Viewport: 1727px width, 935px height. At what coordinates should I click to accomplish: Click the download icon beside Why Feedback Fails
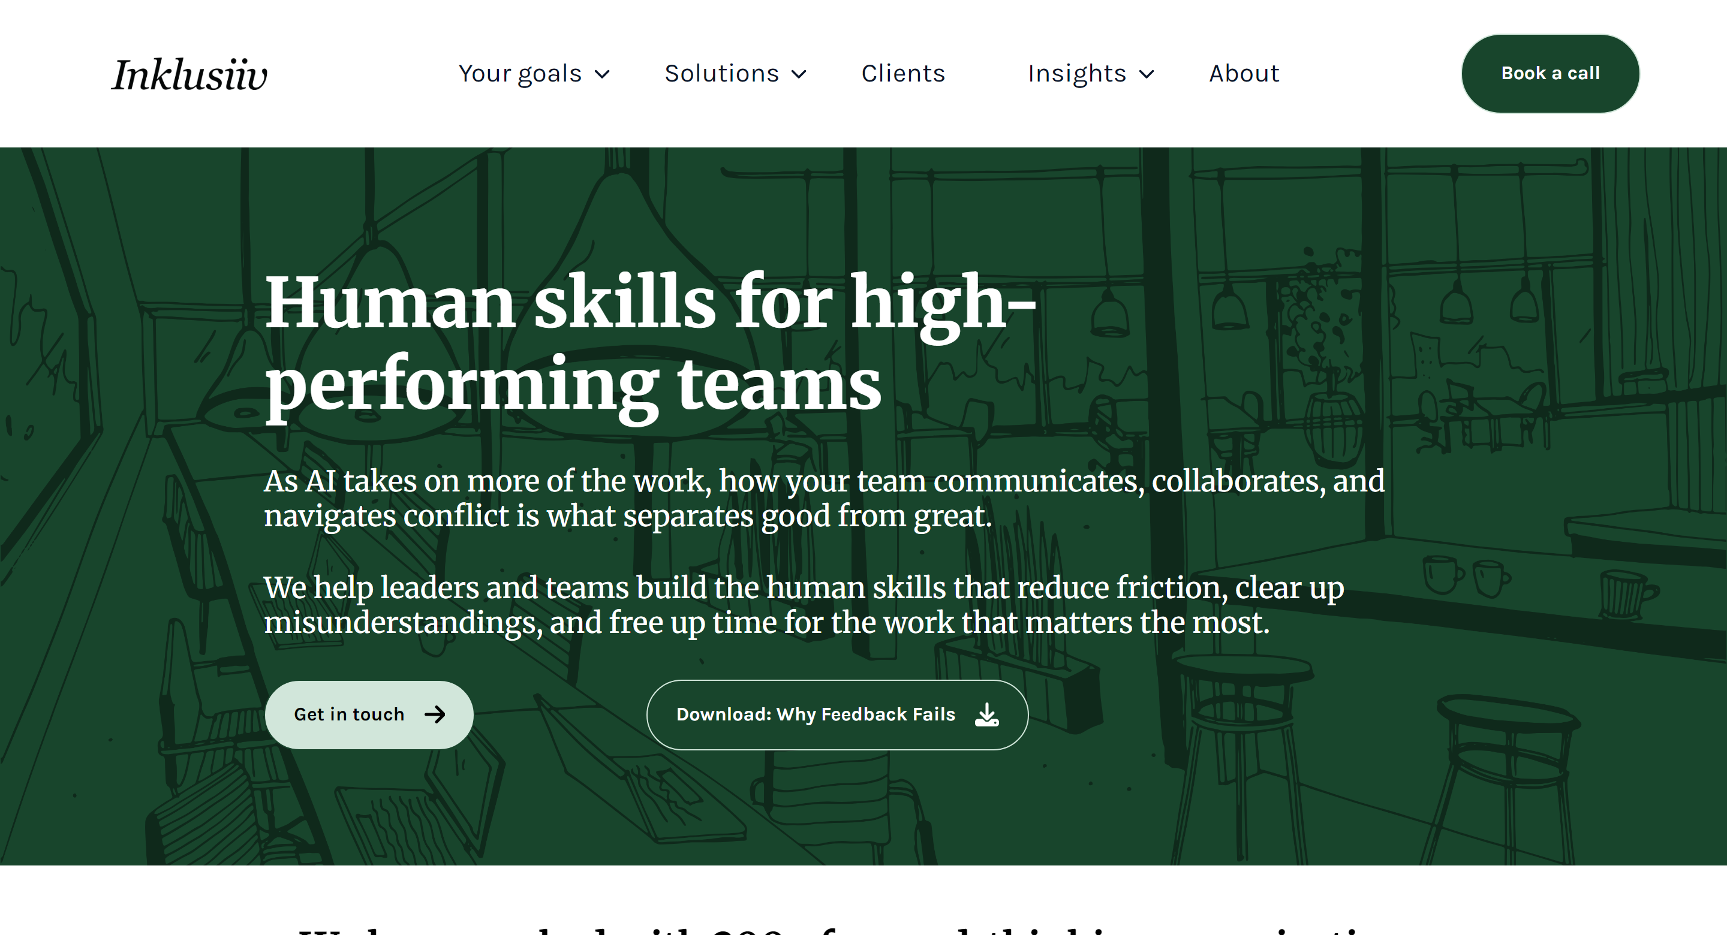coord(987,714)
